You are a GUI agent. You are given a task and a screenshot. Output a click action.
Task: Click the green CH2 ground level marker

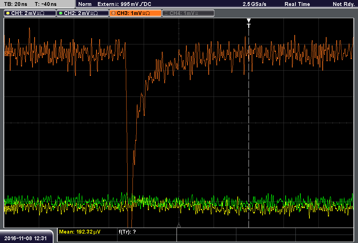(x=9, y=201)
